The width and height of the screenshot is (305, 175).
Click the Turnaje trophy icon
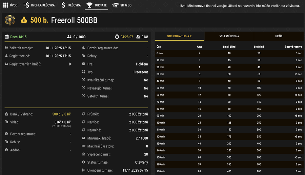coord(89,5)
